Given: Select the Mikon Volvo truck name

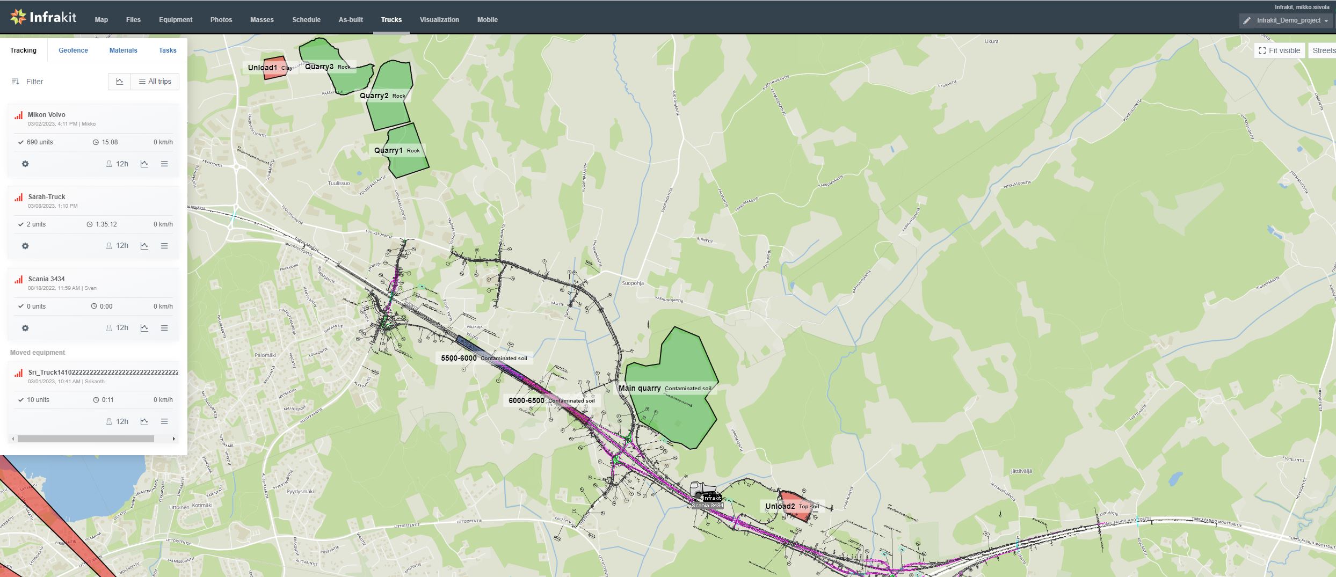Looking at the screenshot, I should tap(47, 115).
